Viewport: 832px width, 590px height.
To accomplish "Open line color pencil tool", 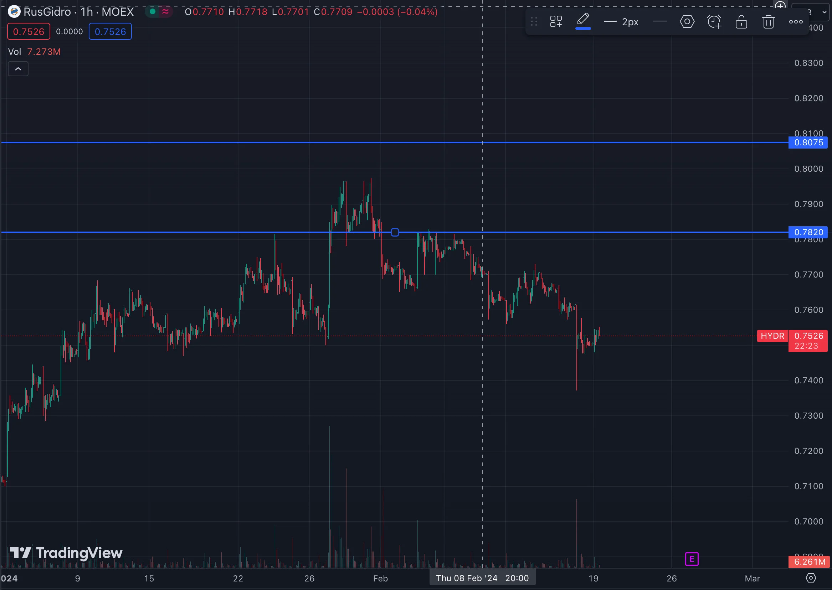I will pyautogui.click(x=583, y=21).
